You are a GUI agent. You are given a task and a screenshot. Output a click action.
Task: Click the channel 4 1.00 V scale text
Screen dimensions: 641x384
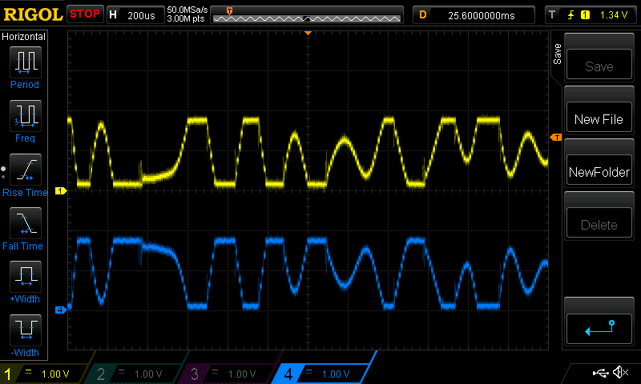336,374
